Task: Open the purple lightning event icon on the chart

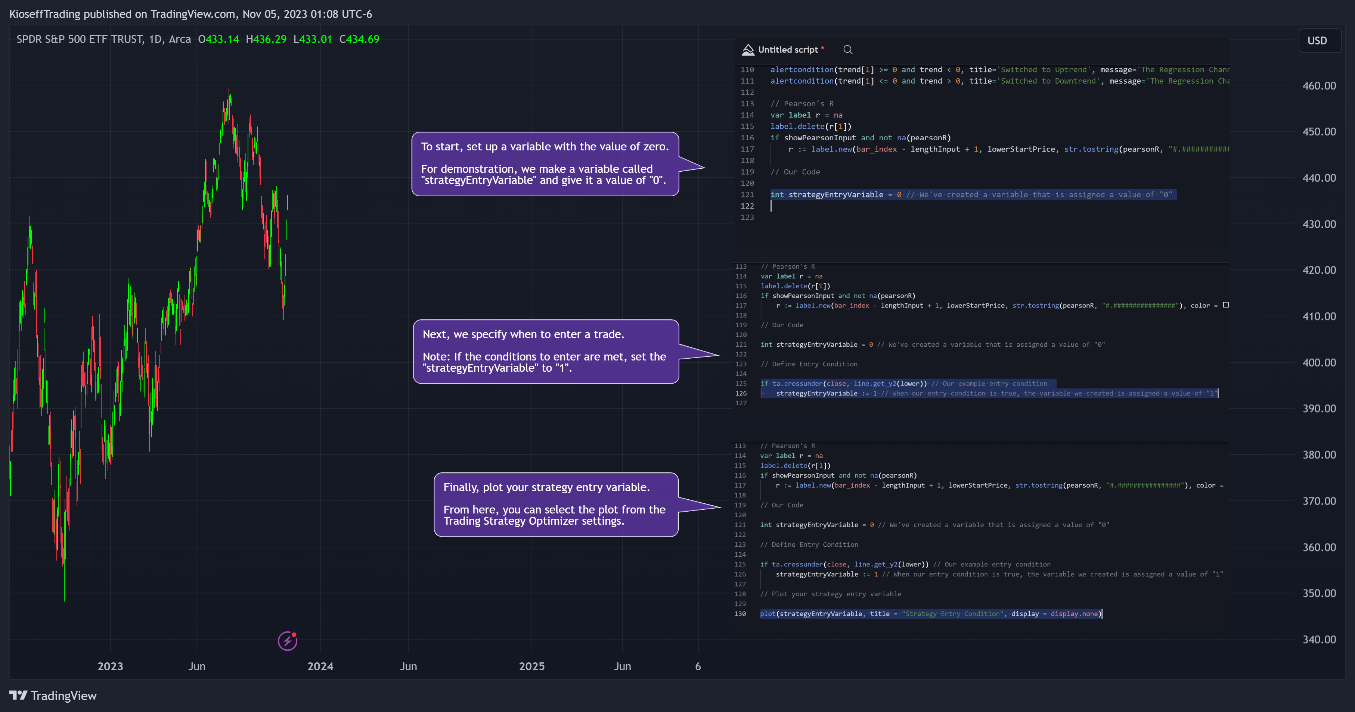Action: (287, 640)
